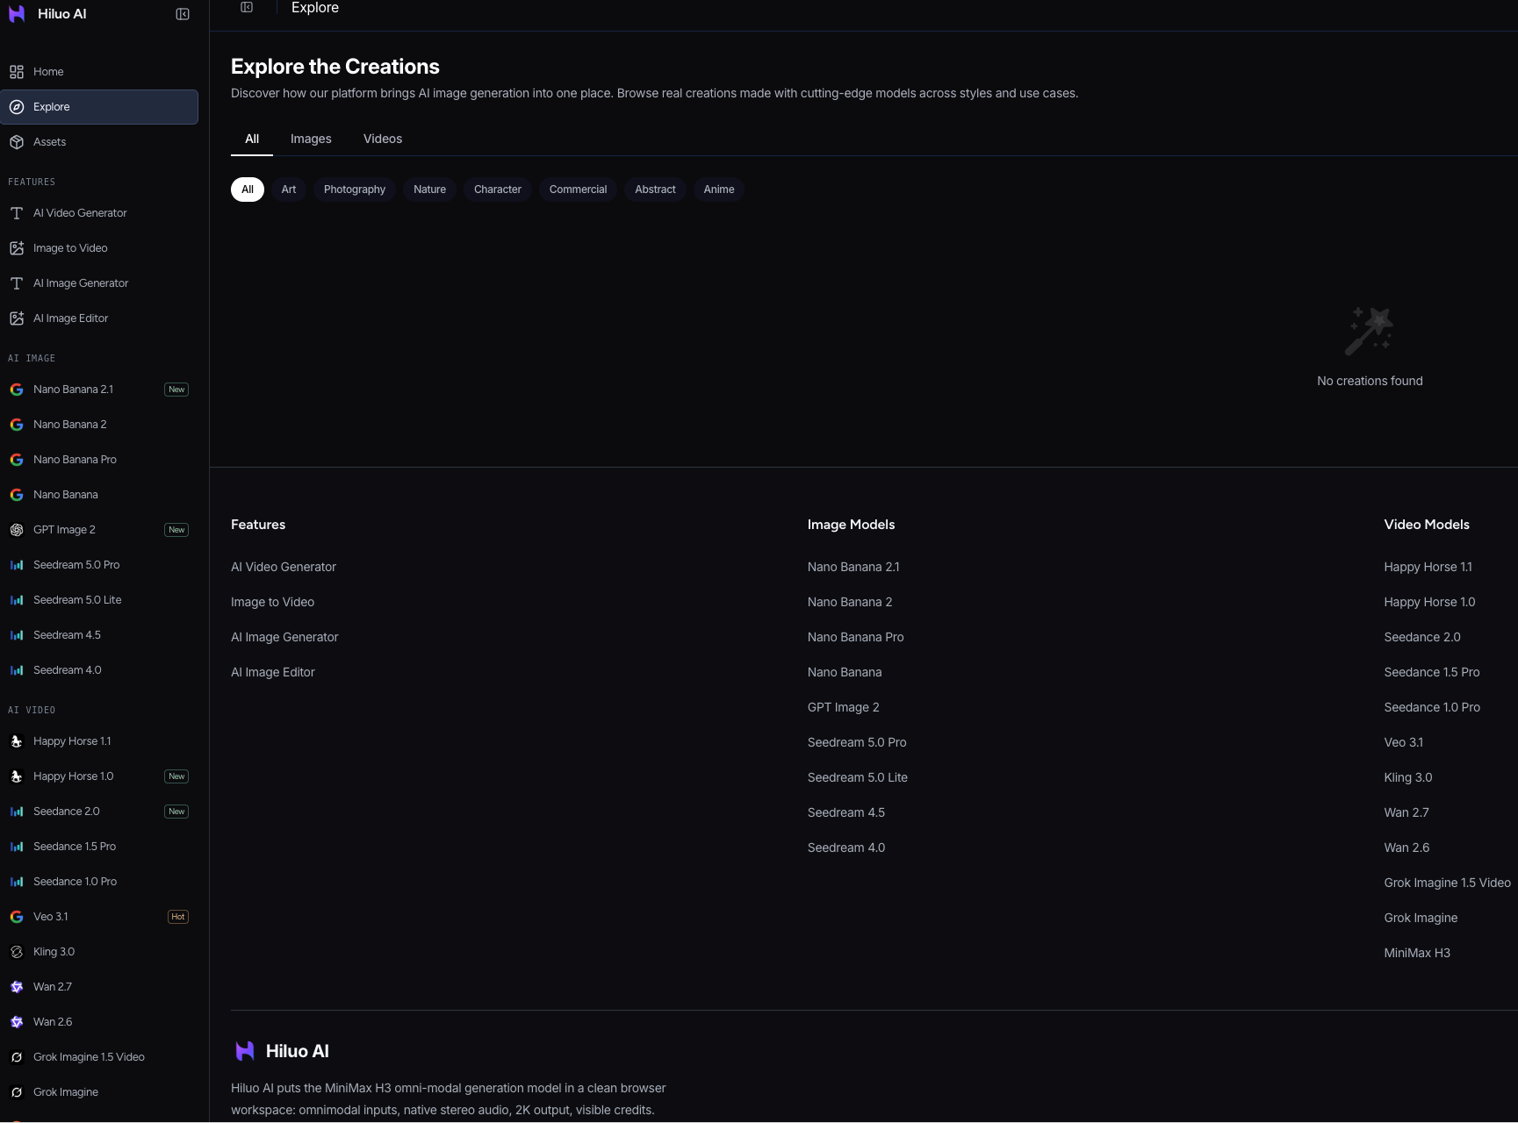The width and height of the screenshot is (1518, 1123).
Task: Click the AI Image Editor sidebar icon
Action: click(17, 318)
